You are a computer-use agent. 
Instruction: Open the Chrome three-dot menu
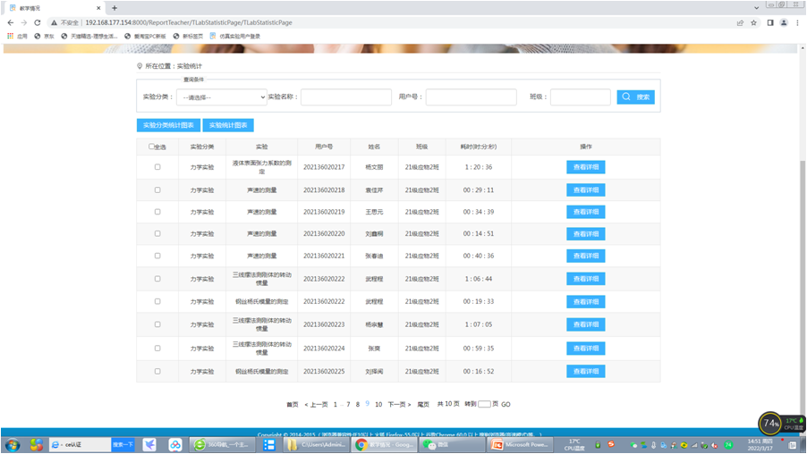[x=797, y=22]
